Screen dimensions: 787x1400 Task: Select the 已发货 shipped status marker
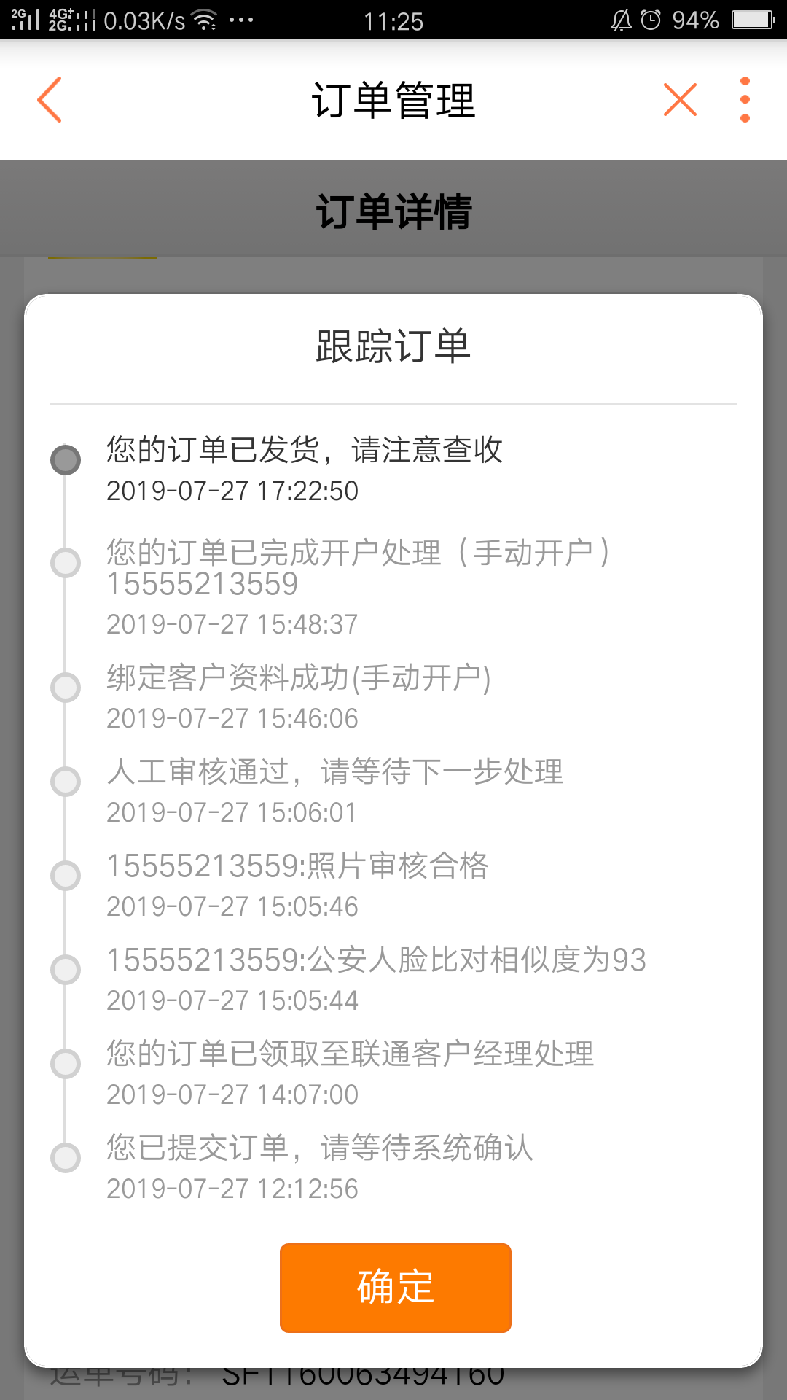(x=66, y=460)
